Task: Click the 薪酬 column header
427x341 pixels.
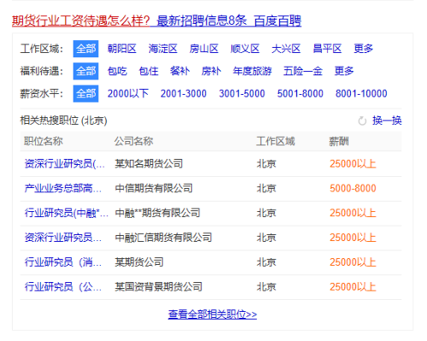Action: [339, 141]
